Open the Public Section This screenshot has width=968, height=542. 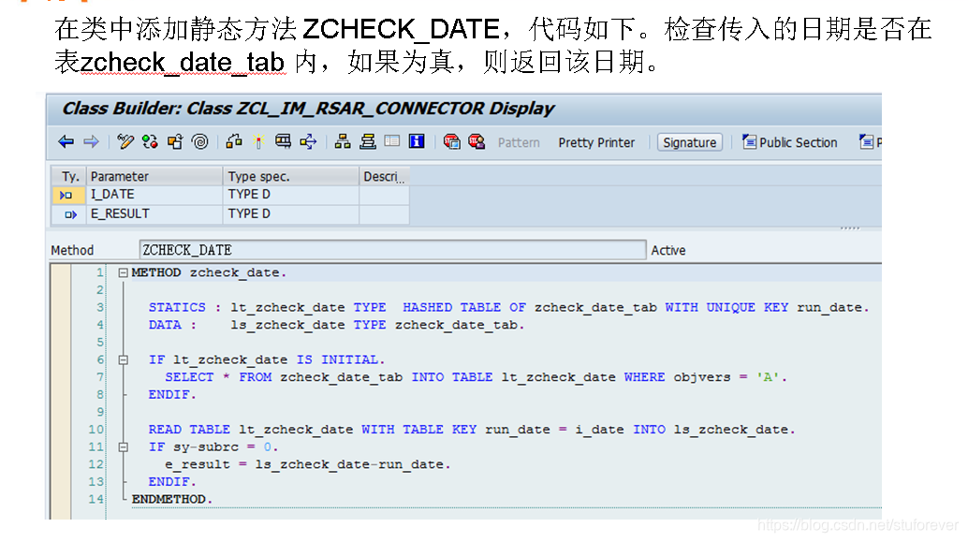(x=789, y=142)
